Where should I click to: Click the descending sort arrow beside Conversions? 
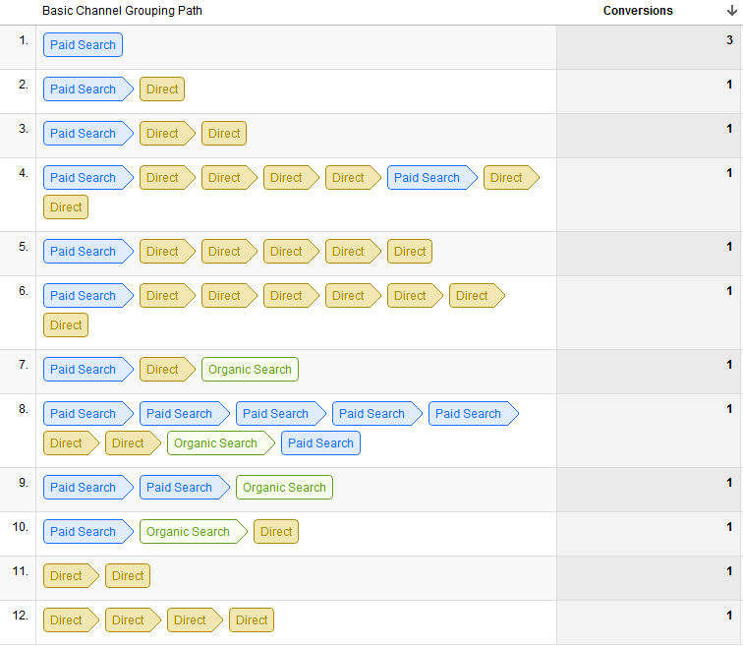click(732, 11)
